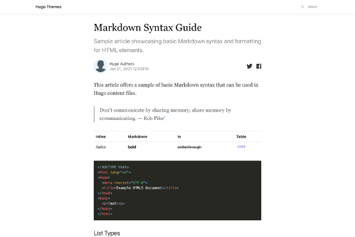This screenshot has height=237, width=355.
Task: Click the Markdown column header
Action: (x=138, y=137)
